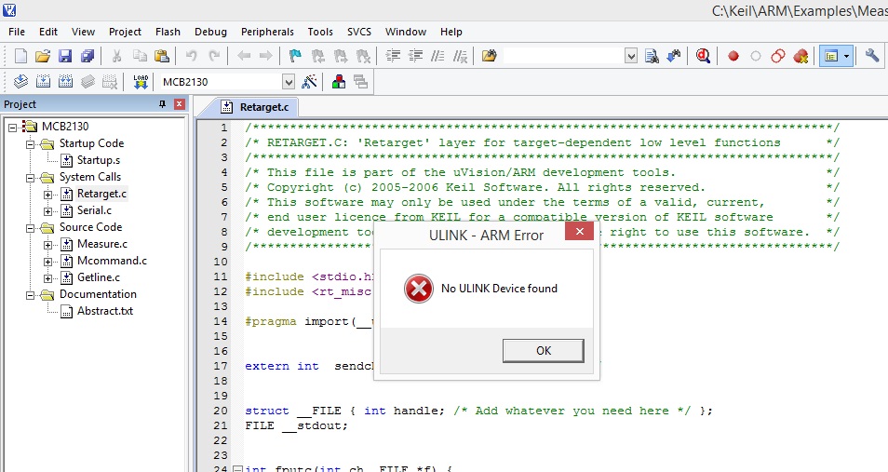Click Clear All Bookmarks icon

tap(363, 56)
